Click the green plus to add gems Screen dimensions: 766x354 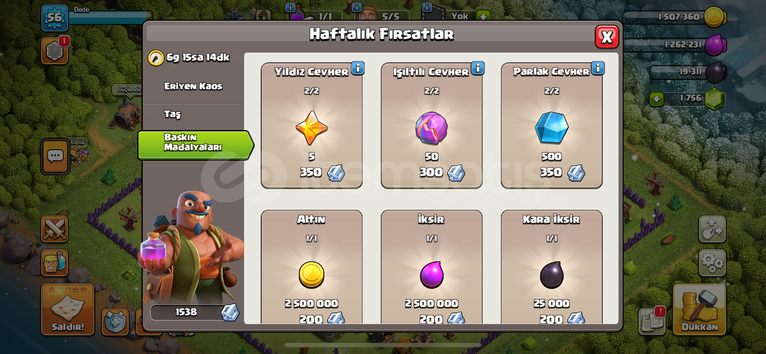[657, 99]
